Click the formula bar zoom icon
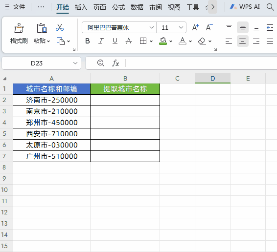The height and width of the screenshot is (252, 277). [x=101, y=63]
